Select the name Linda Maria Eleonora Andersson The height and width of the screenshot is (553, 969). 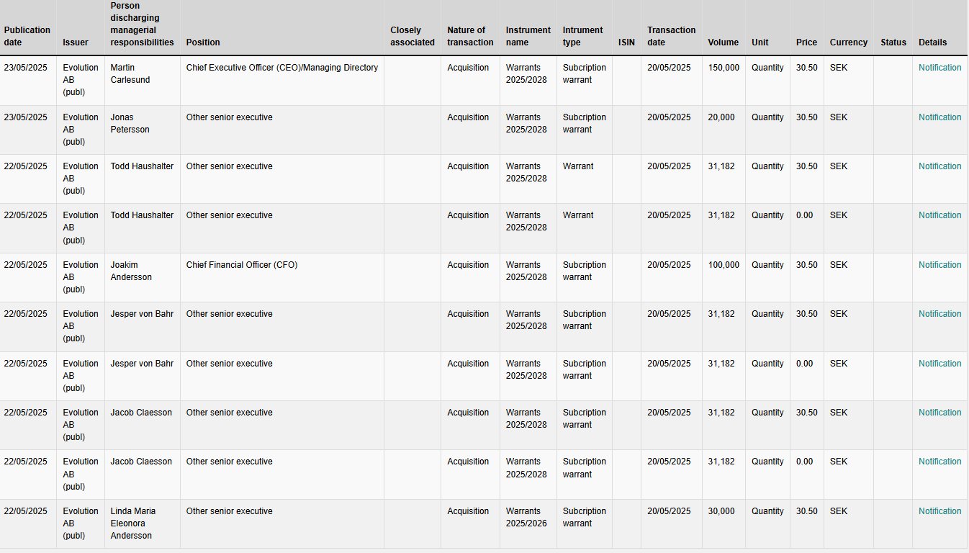pos(132,523)
